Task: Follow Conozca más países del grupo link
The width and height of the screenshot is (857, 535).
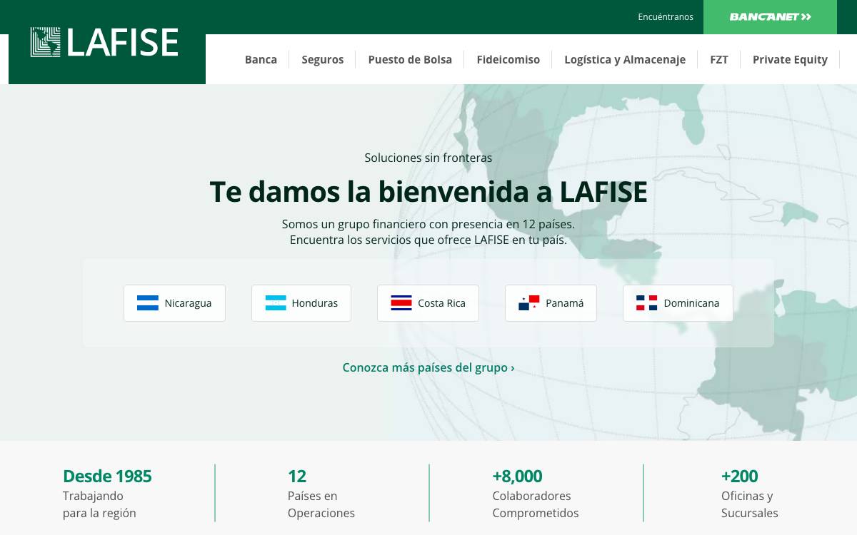Action: 428,367
